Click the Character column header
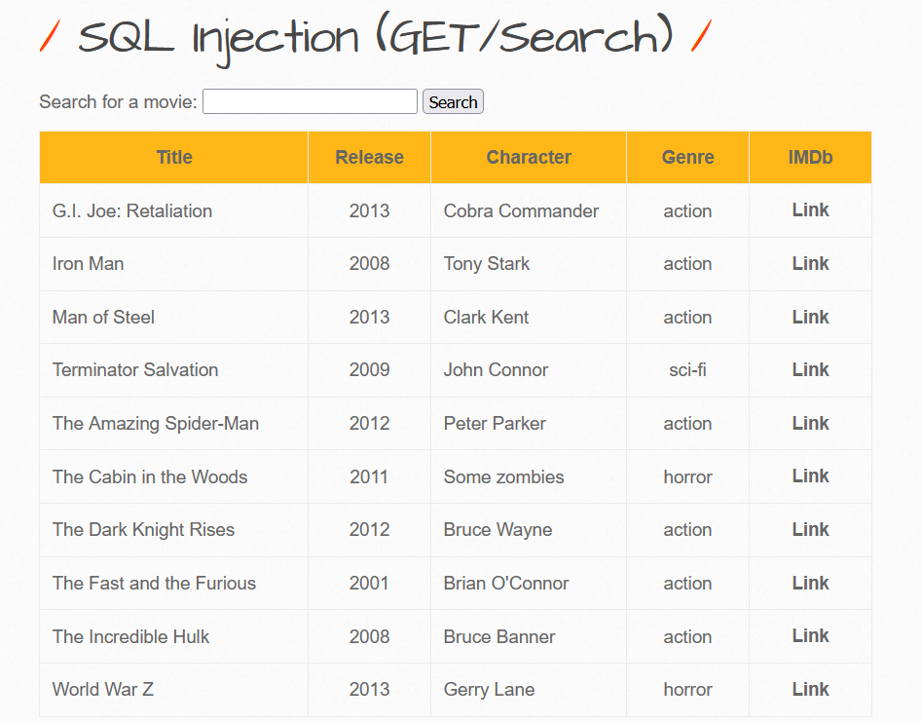 529,157
